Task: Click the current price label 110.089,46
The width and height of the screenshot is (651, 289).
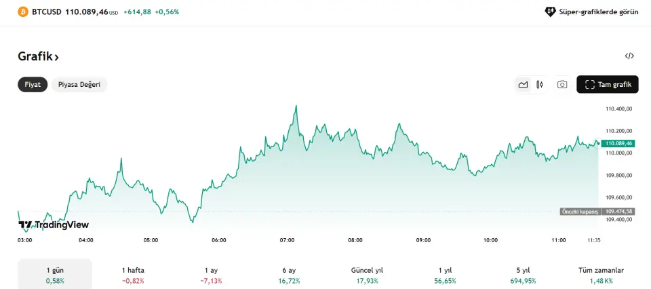Action: [619, 143]
